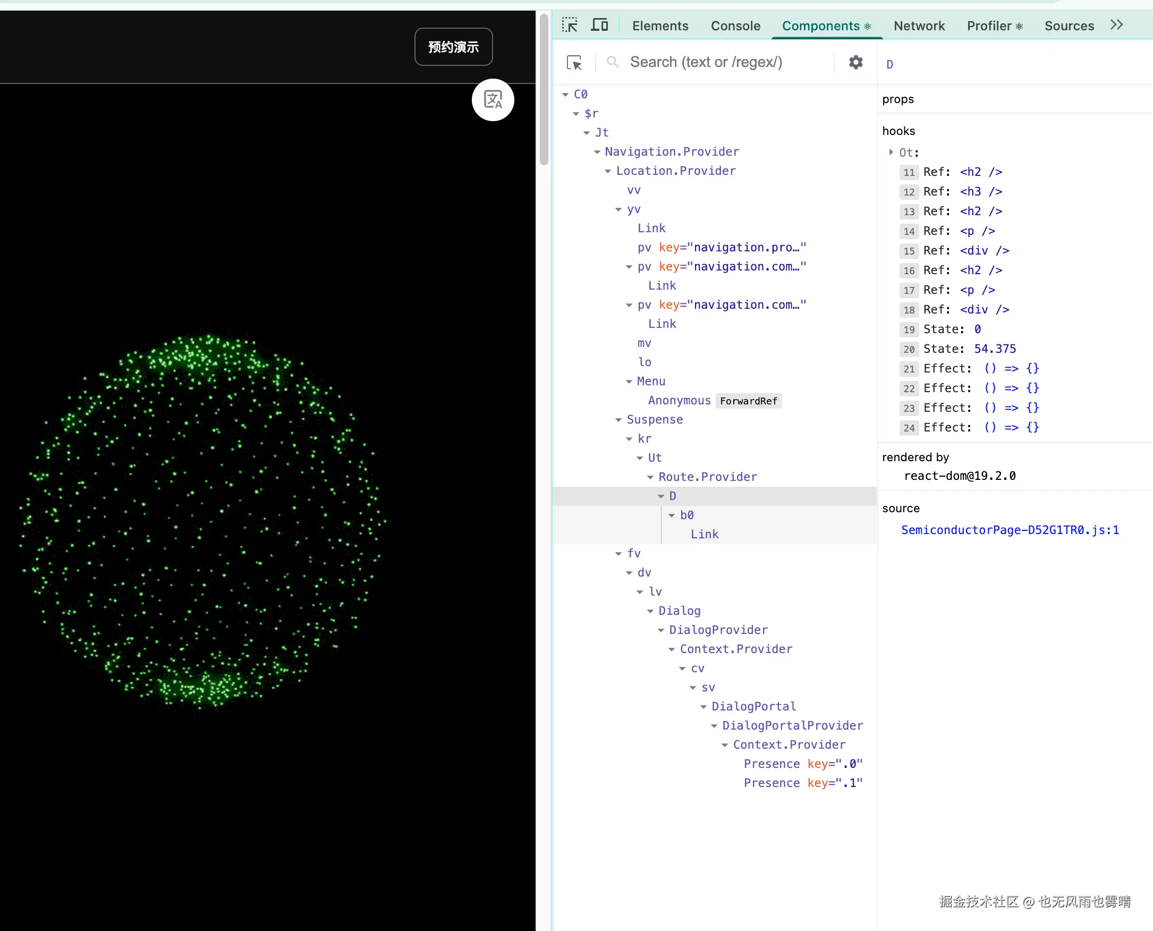Click the inspect element picker icon
The width and height of the screenshot is (1153, 931).
569,25
